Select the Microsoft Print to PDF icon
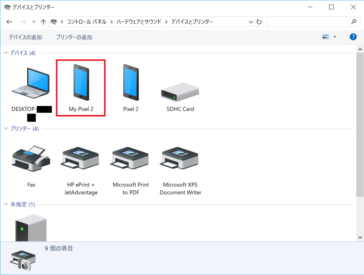This screenshot has height=275, width=364. (130, 158)
